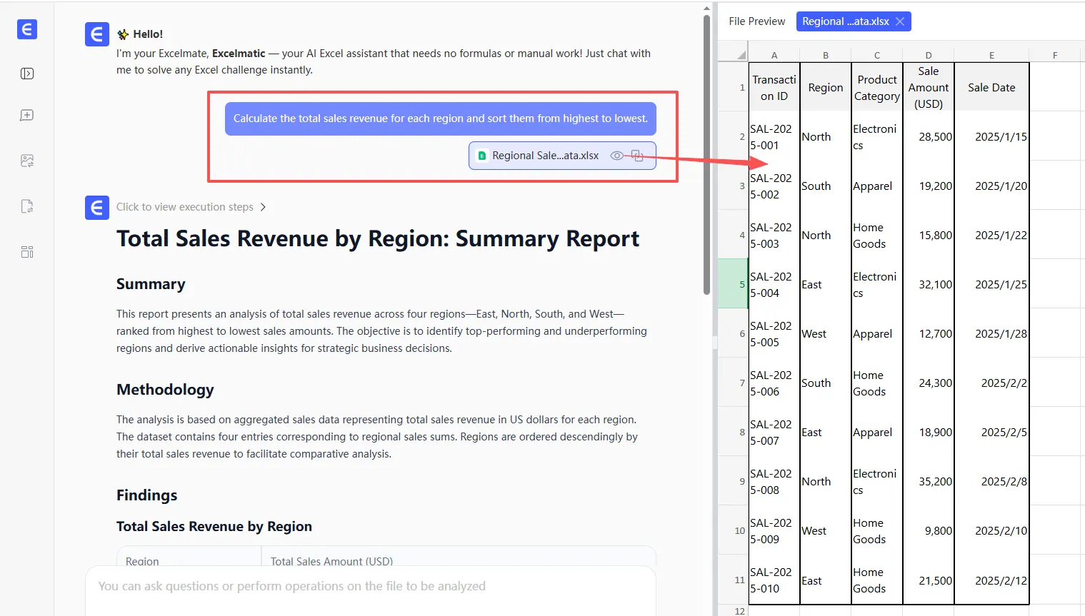Expand the 'Click to view execution steps' chevron
The height and width of the screenshot is (616, 1085).
coord(263,207)
